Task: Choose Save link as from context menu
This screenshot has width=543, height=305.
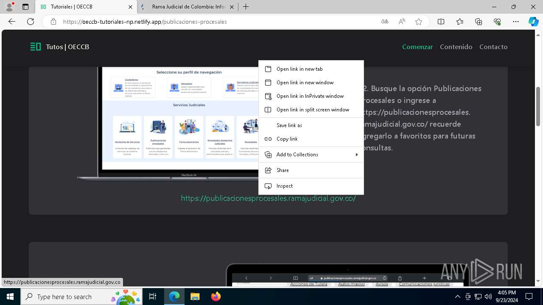Action: [311, 125]
